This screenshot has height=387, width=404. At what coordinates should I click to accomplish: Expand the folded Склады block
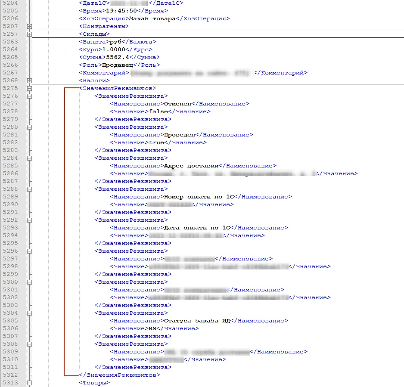tap(29, 34)
